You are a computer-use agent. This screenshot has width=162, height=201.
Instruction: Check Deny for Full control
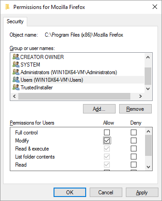[x=133, y=132]
